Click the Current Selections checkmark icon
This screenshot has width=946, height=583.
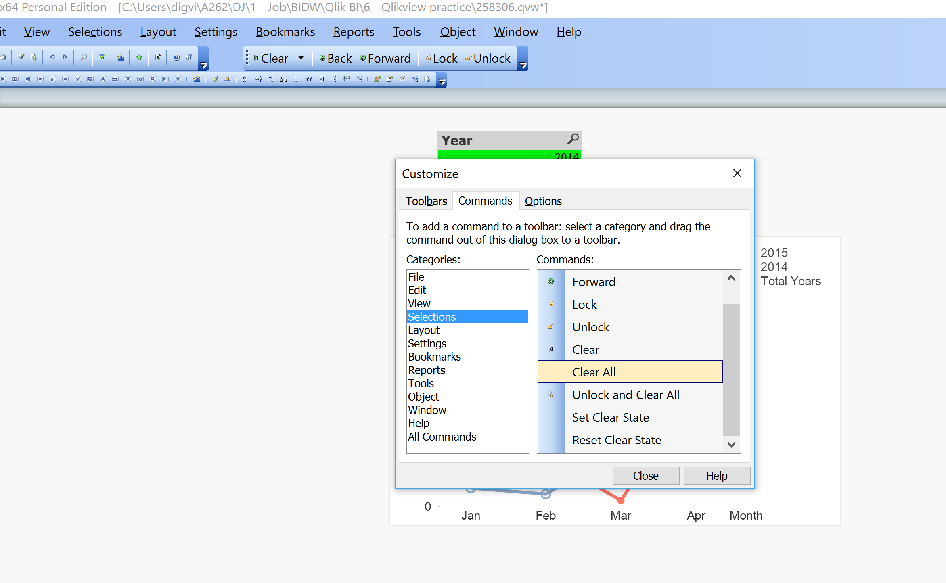(x=102, y=57)
